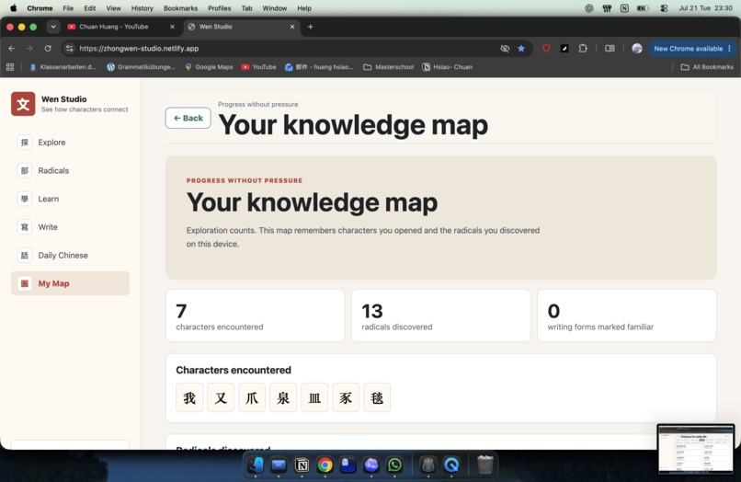Click New Chrome available button
The height and width of the screenshot is (482, 741).
(692, 48)
